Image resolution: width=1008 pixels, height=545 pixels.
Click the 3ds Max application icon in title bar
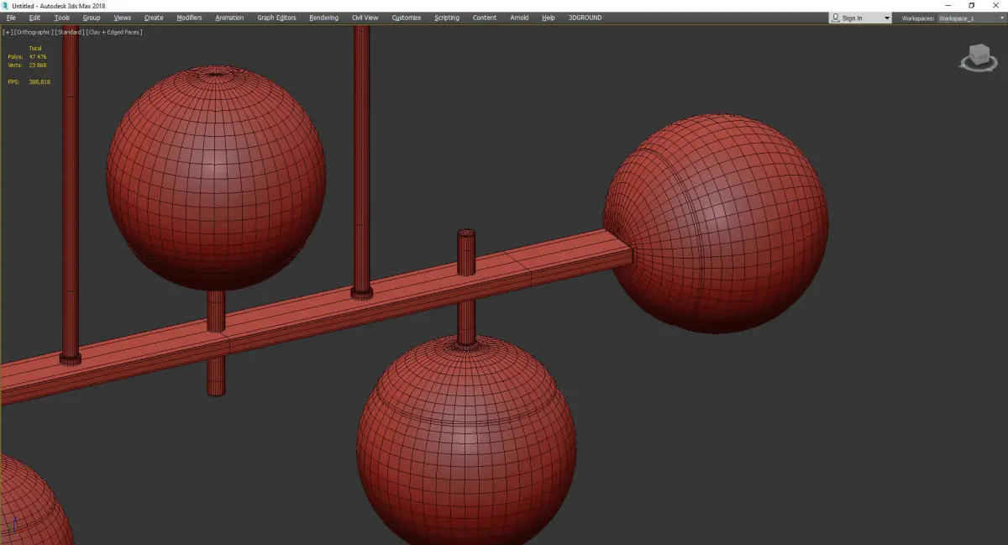[x=6, y=5]
